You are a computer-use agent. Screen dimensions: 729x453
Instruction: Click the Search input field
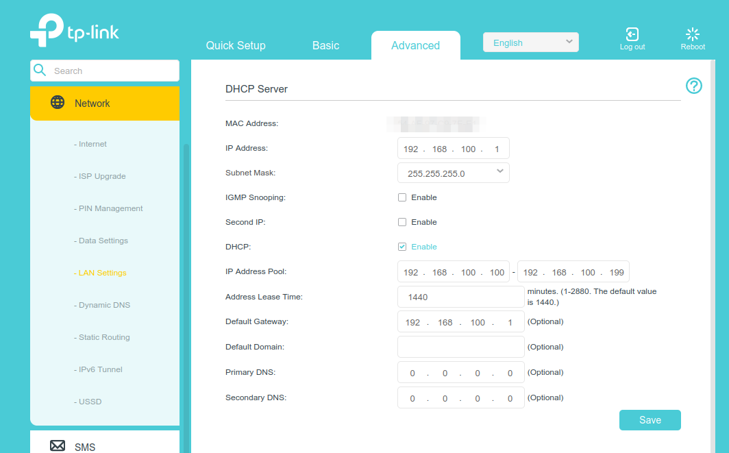point(105,71)
